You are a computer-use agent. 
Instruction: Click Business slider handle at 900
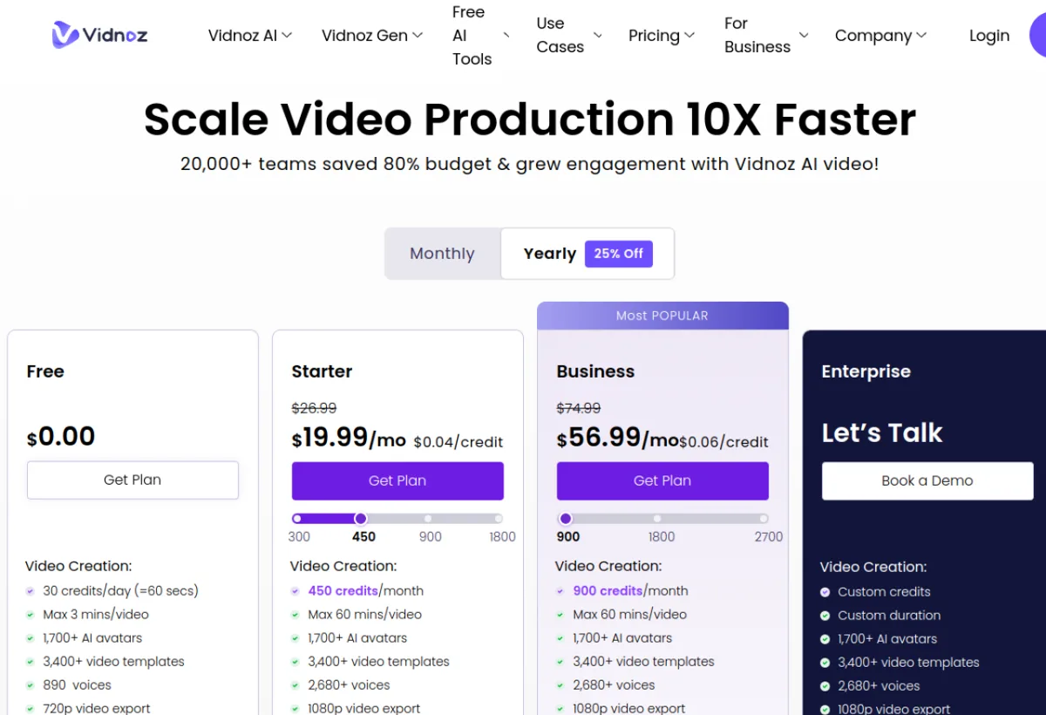[x=566, y=518]
